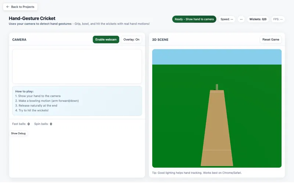Click the 3D SCENE panel heading
Viewport: 294px width, 183px height.
(160, 40)
